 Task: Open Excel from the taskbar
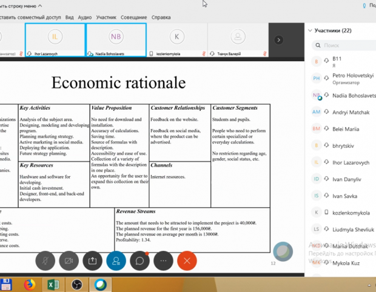[53, 284]
